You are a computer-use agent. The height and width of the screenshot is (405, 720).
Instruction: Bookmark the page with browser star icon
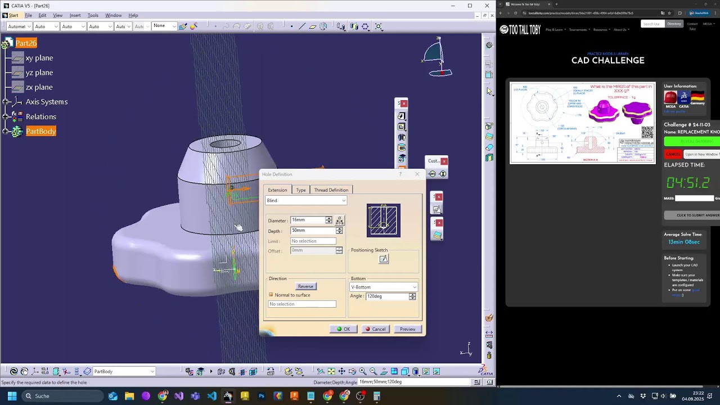[669, 13]
